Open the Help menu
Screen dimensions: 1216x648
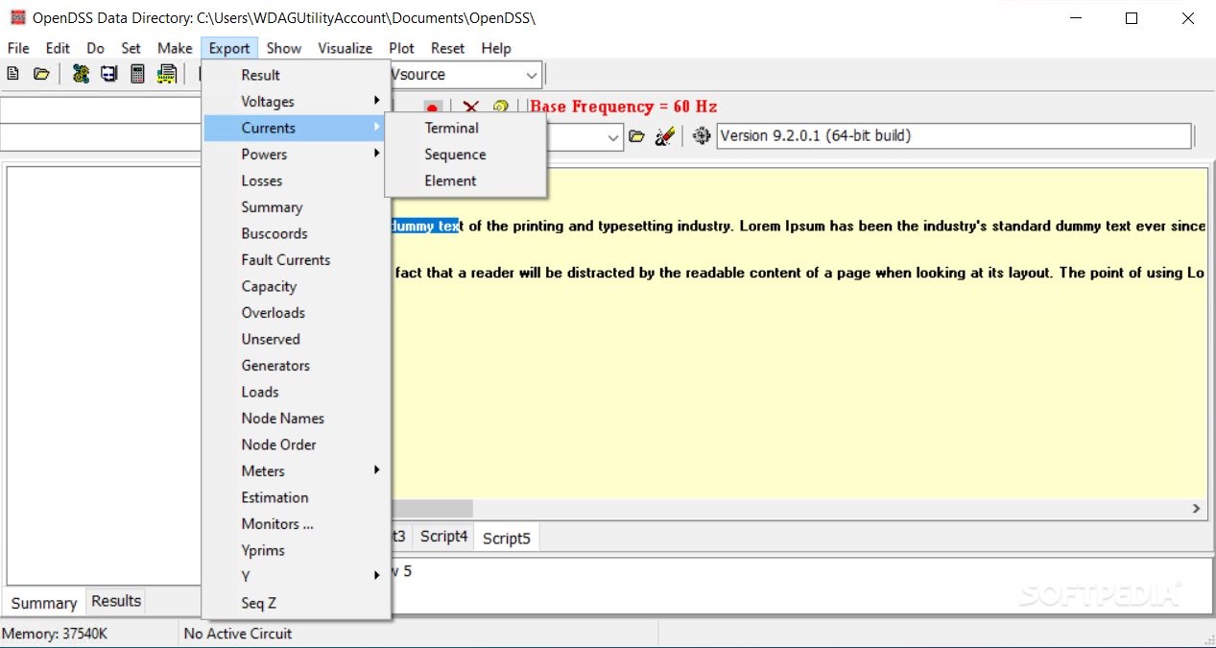click(496, 48)
